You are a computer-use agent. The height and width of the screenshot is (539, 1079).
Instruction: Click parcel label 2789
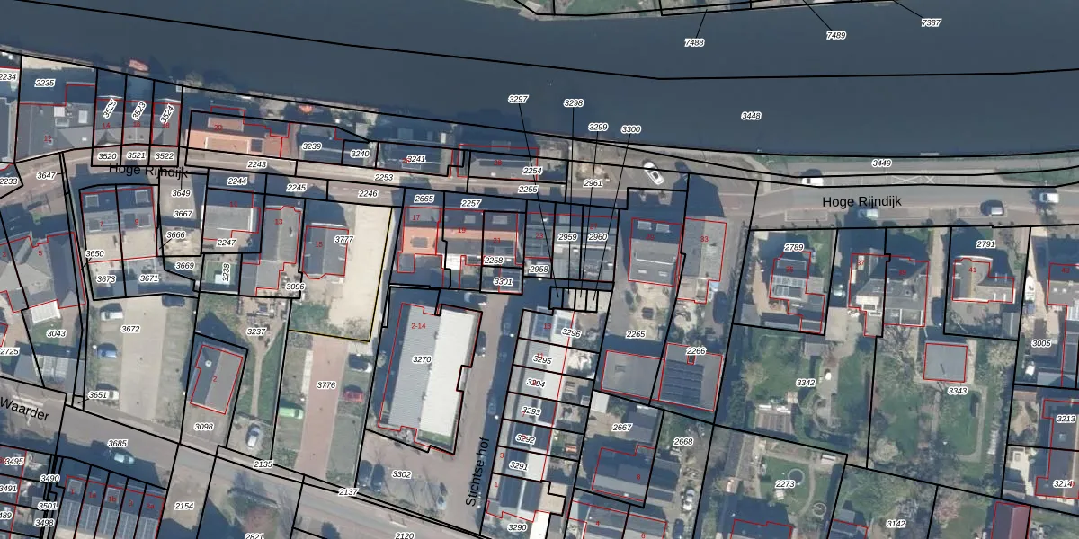coord(794,247)
